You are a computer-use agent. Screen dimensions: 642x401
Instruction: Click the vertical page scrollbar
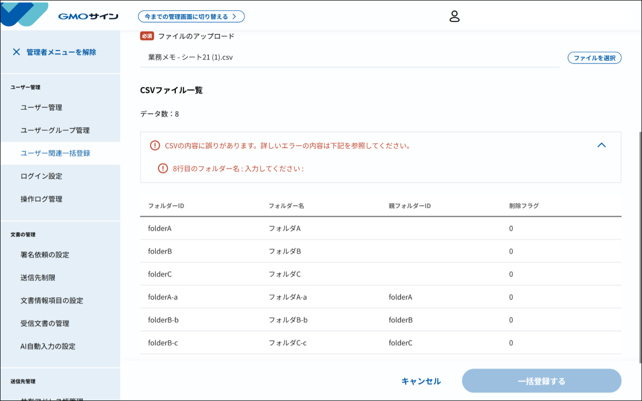[x=638, y=245]
